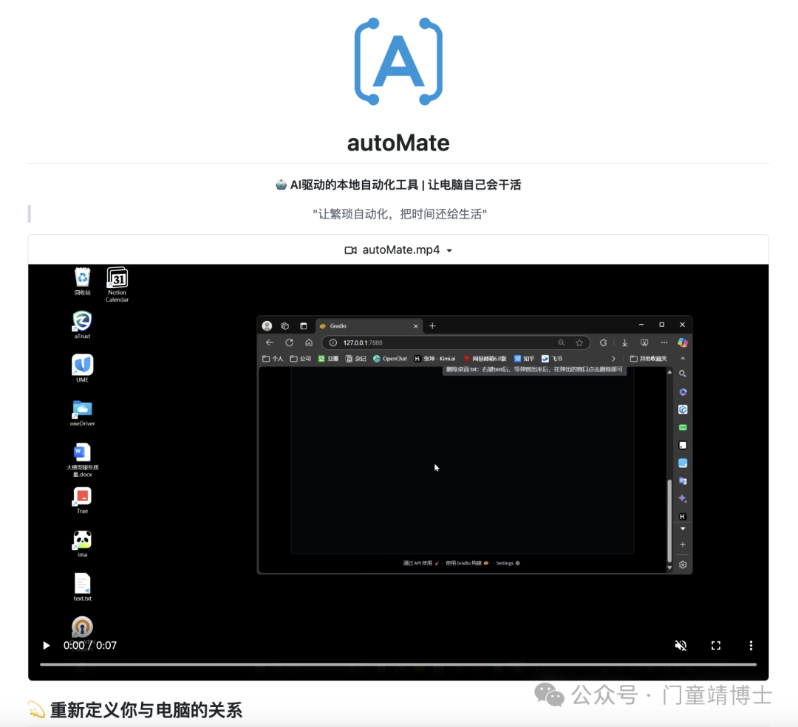Click the Gradio page scrollbar thumb

(669, 520)
